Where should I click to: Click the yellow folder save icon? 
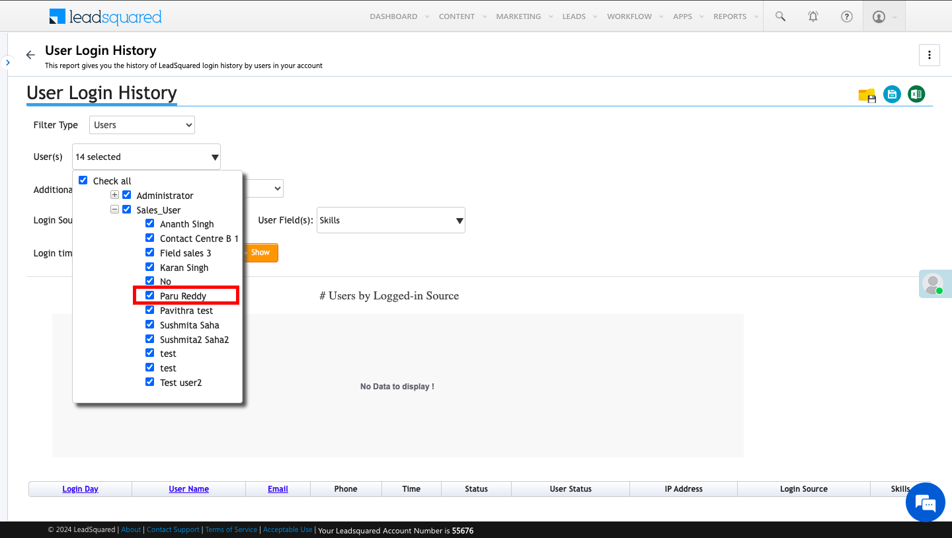[x=867, y=95]
